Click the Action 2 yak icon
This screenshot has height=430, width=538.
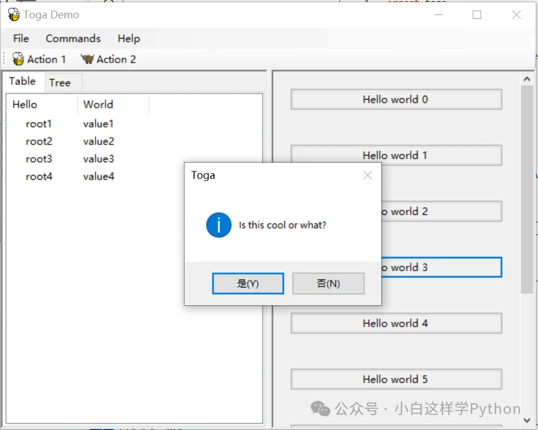coord(87,59)
